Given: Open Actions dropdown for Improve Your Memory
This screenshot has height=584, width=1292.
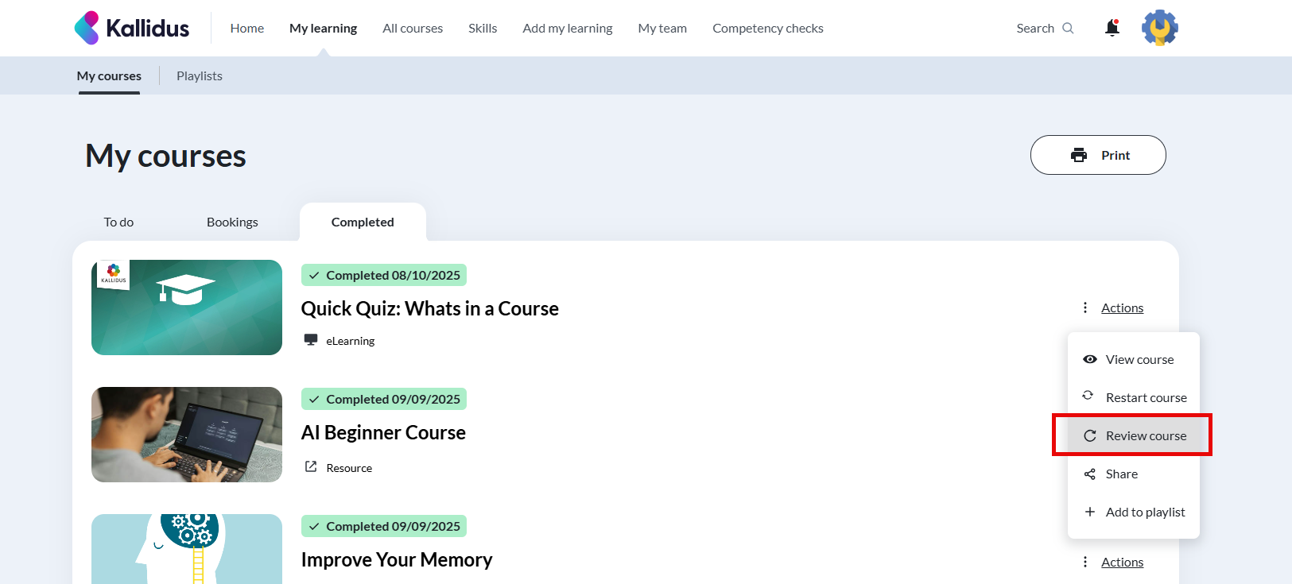Looking at the screenshot, I should click(1122, 563).
